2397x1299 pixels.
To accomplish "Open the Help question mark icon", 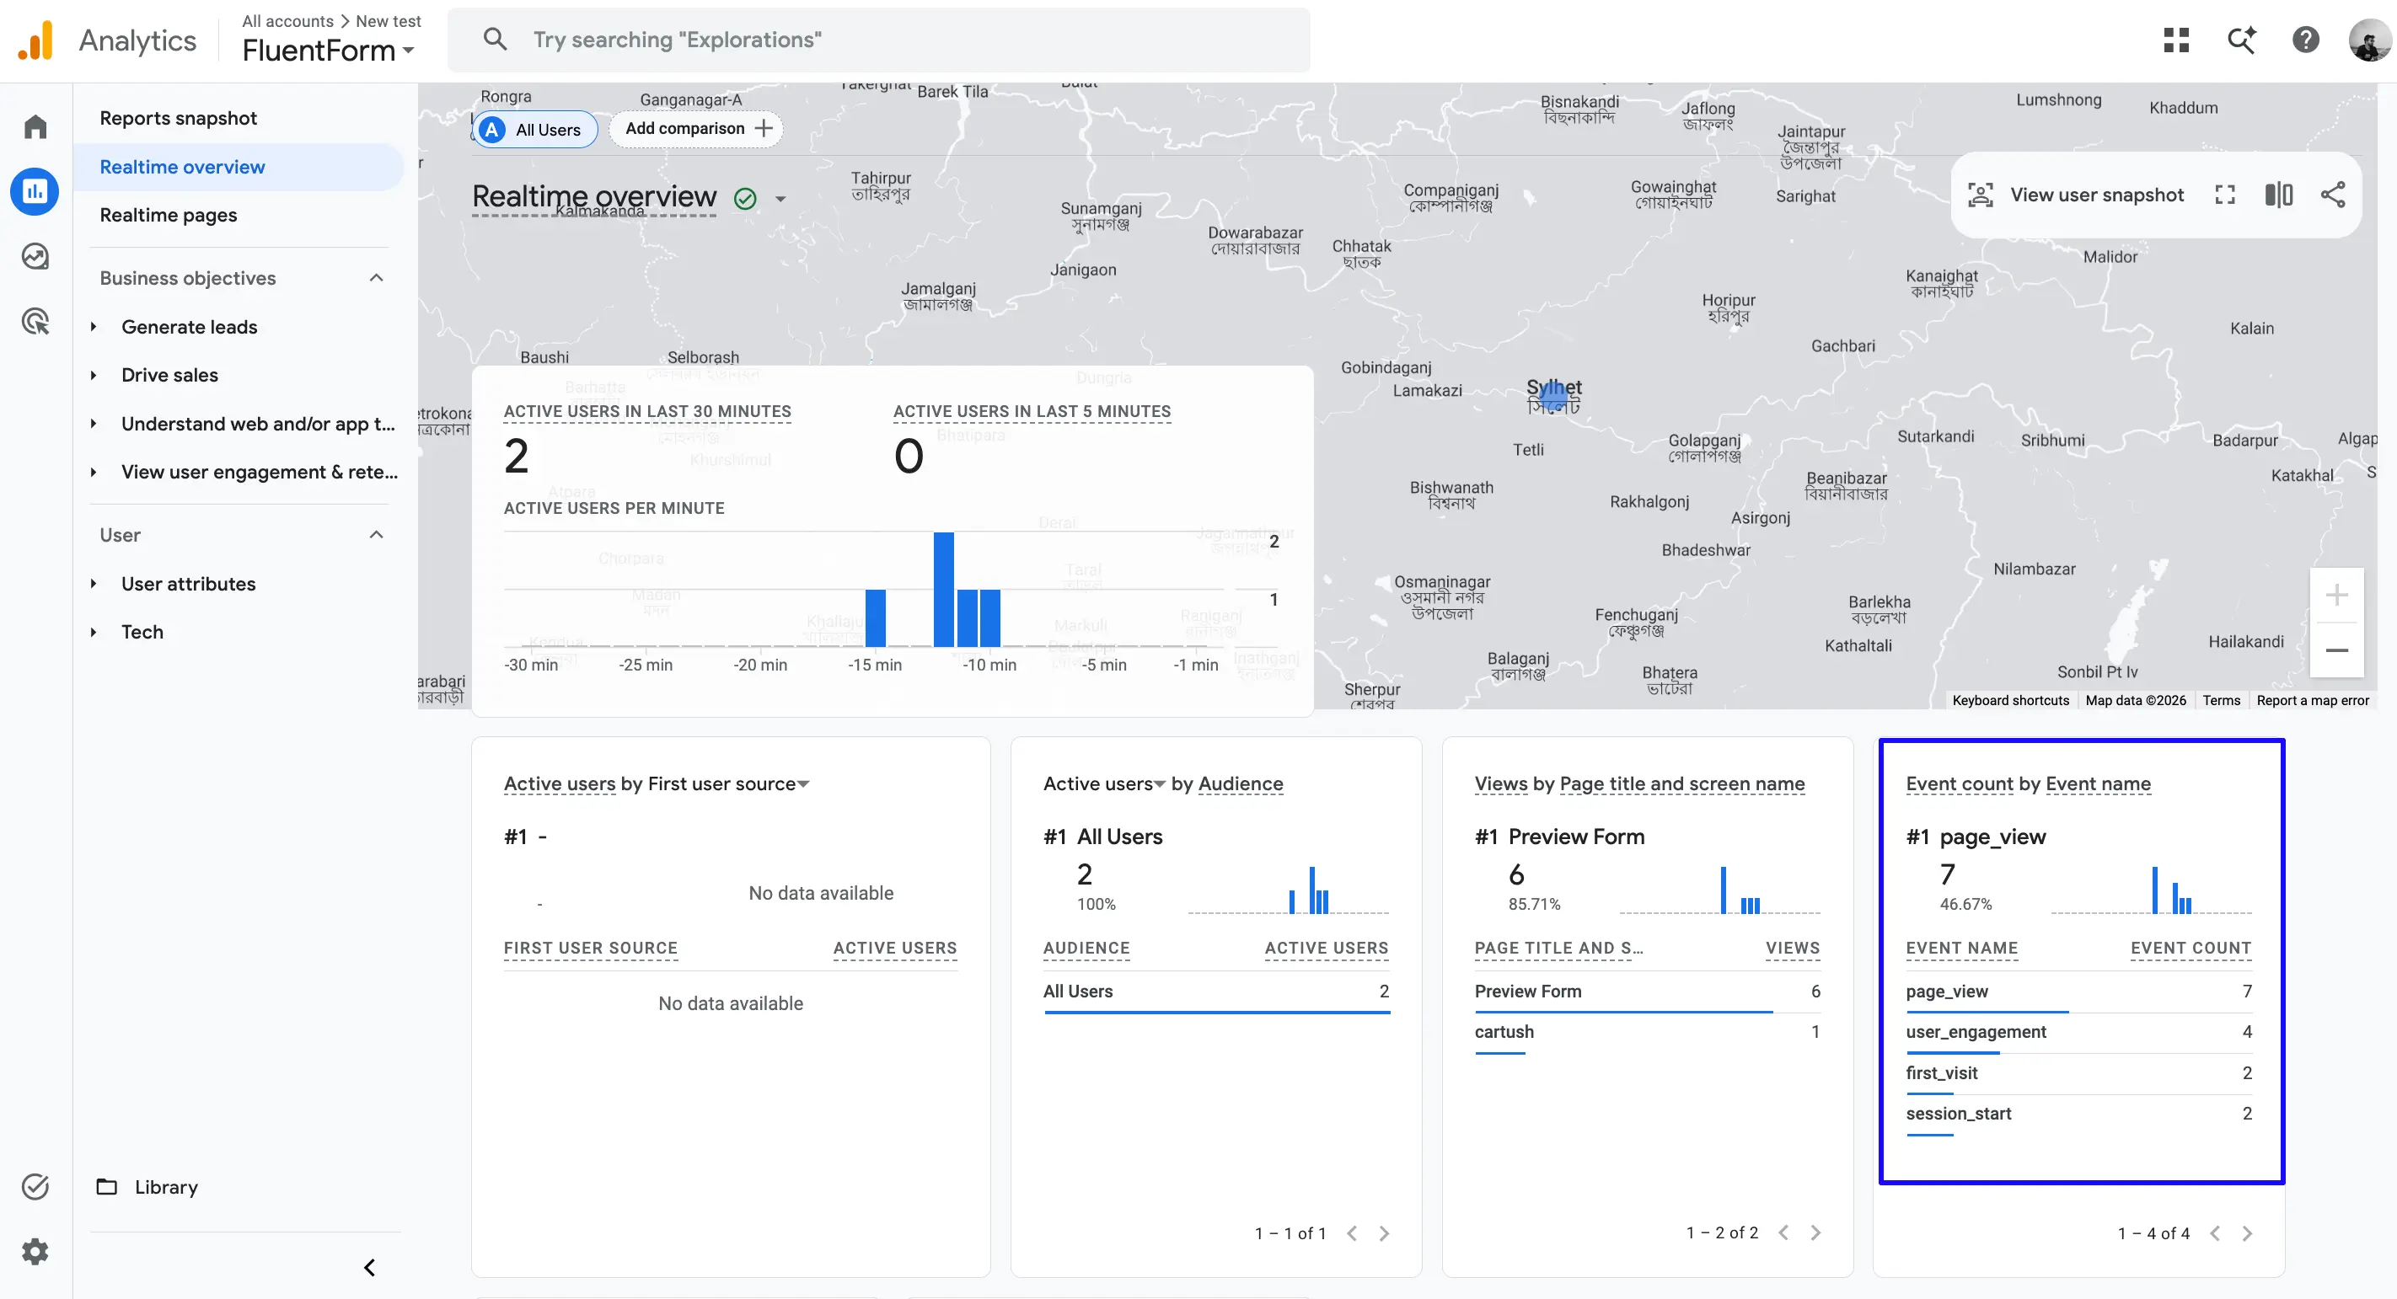I will point(2306,40).
